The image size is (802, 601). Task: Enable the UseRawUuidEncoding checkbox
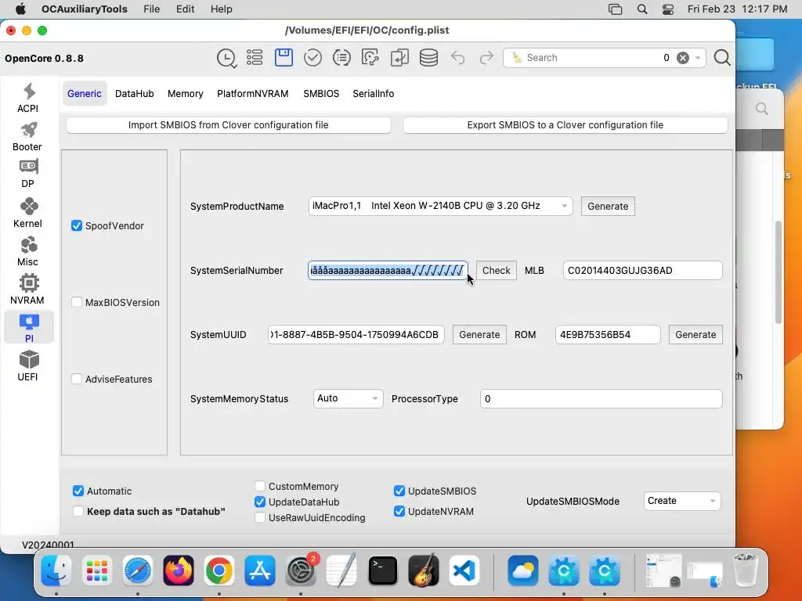(260, 518)
